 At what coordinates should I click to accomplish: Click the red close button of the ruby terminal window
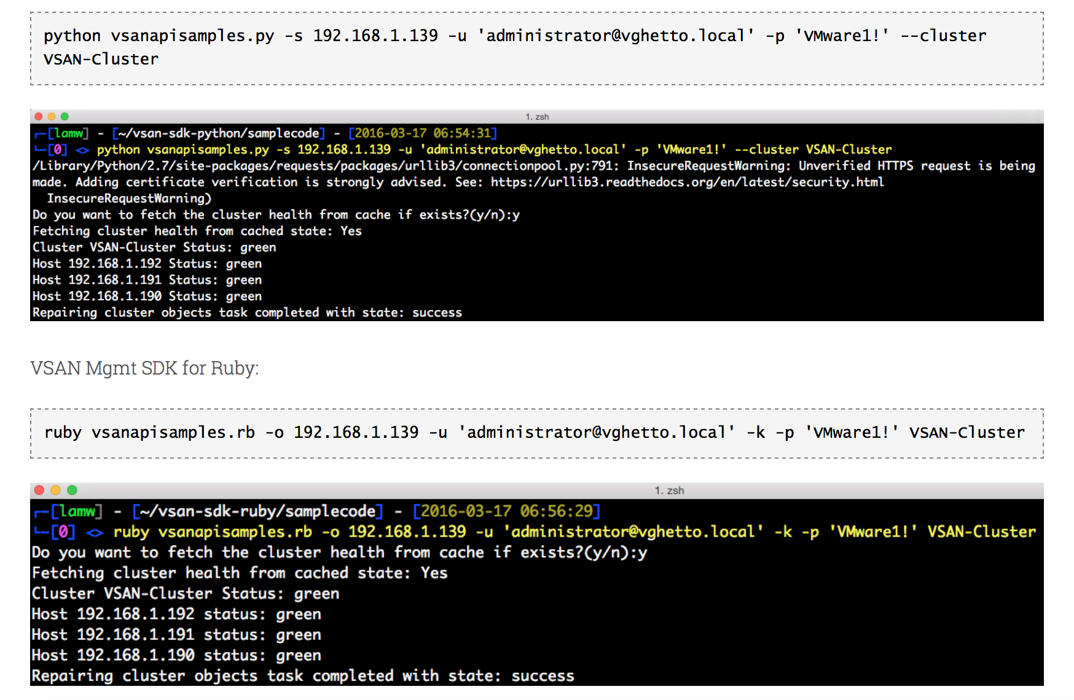[39, 490]
